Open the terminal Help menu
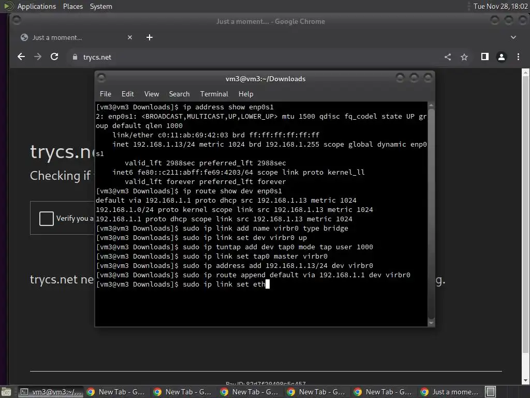530x398 pixels. 246,94
